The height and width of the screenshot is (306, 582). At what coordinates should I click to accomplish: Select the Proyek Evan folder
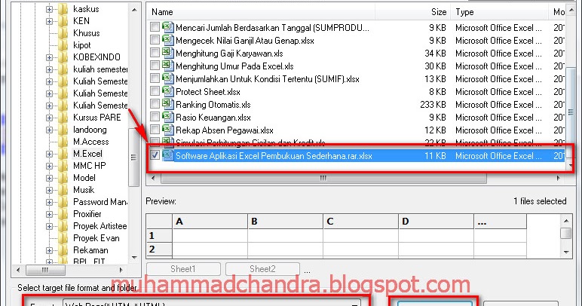[x=96, y=238]
